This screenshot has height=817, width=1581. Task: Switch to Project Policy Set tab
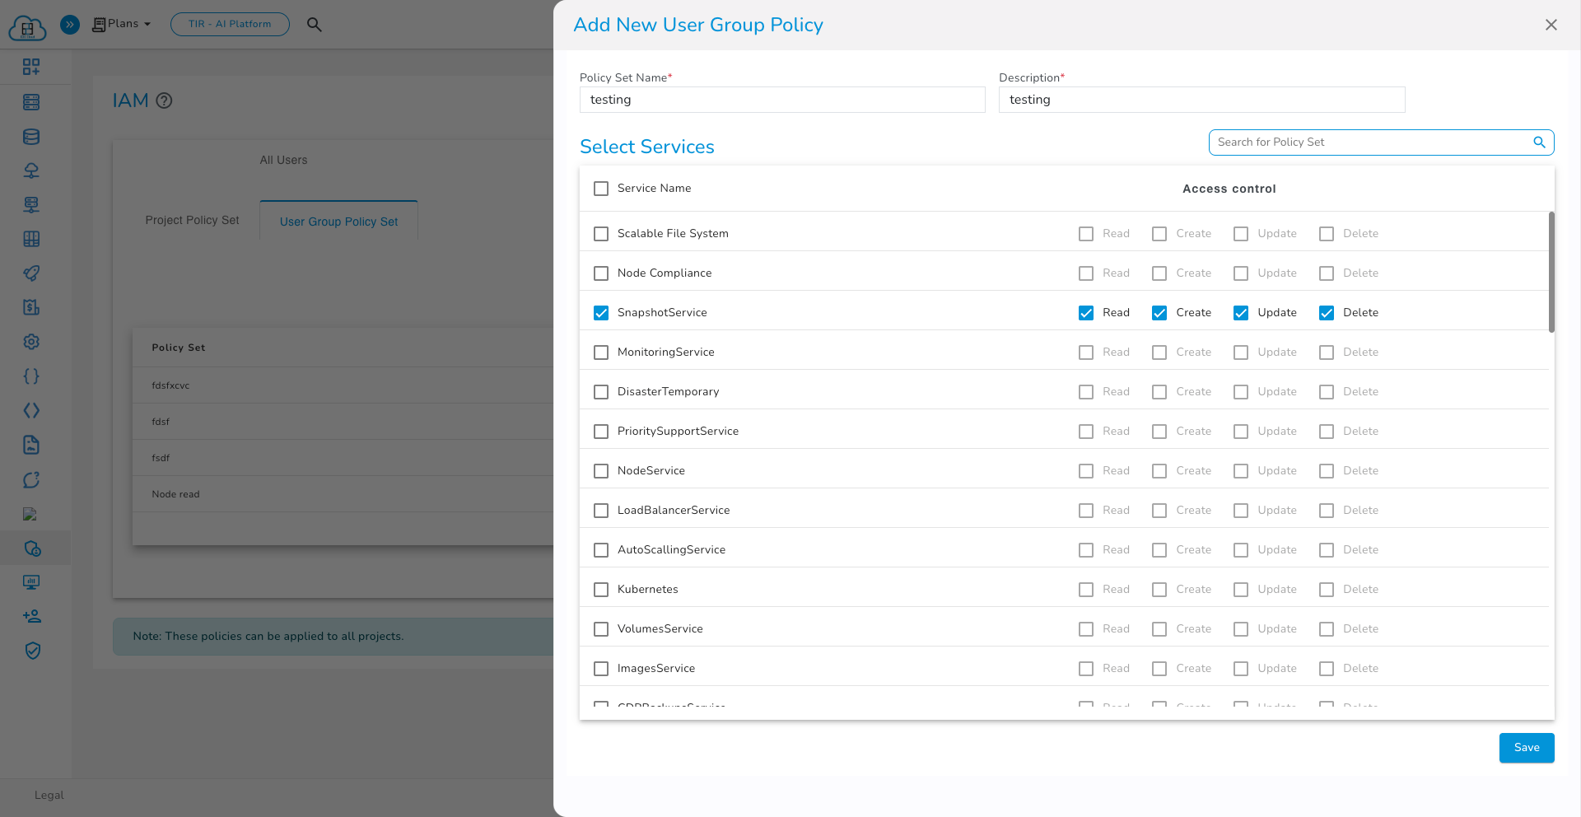[x=192, y=221]
